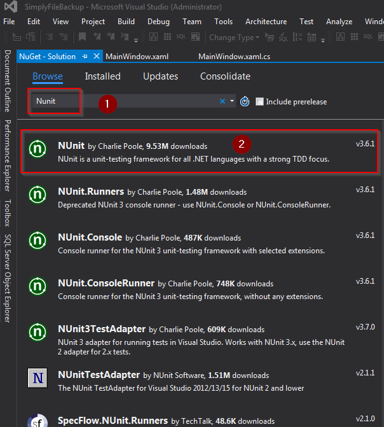Open the Test menu
Viewport: 384px width, 427px height.
[306, 22]
